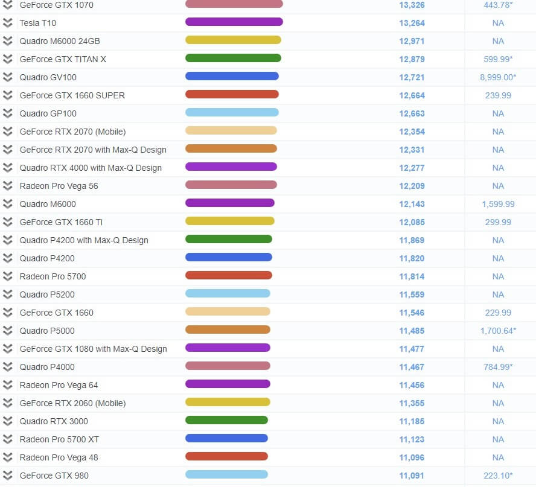
Task: Click score 11,456 for Radeon Pro Vega 64
Action: pos(412,386)
